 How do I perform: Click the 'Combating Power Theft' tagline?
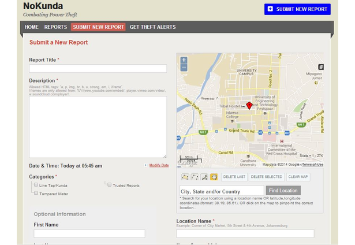(50, 14)
